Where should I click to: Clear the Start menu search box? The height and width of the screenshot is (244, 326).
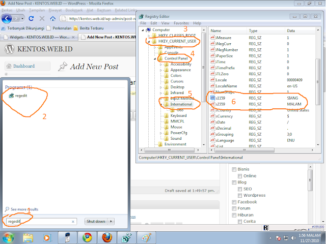[73, 222]
